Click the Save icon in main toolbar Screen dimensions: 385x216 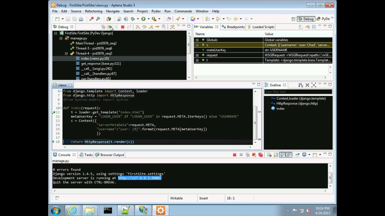pos(68,19)
